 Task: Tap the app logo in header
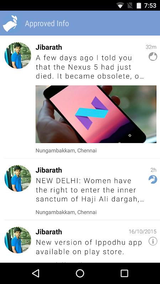[x=10, y=23]
